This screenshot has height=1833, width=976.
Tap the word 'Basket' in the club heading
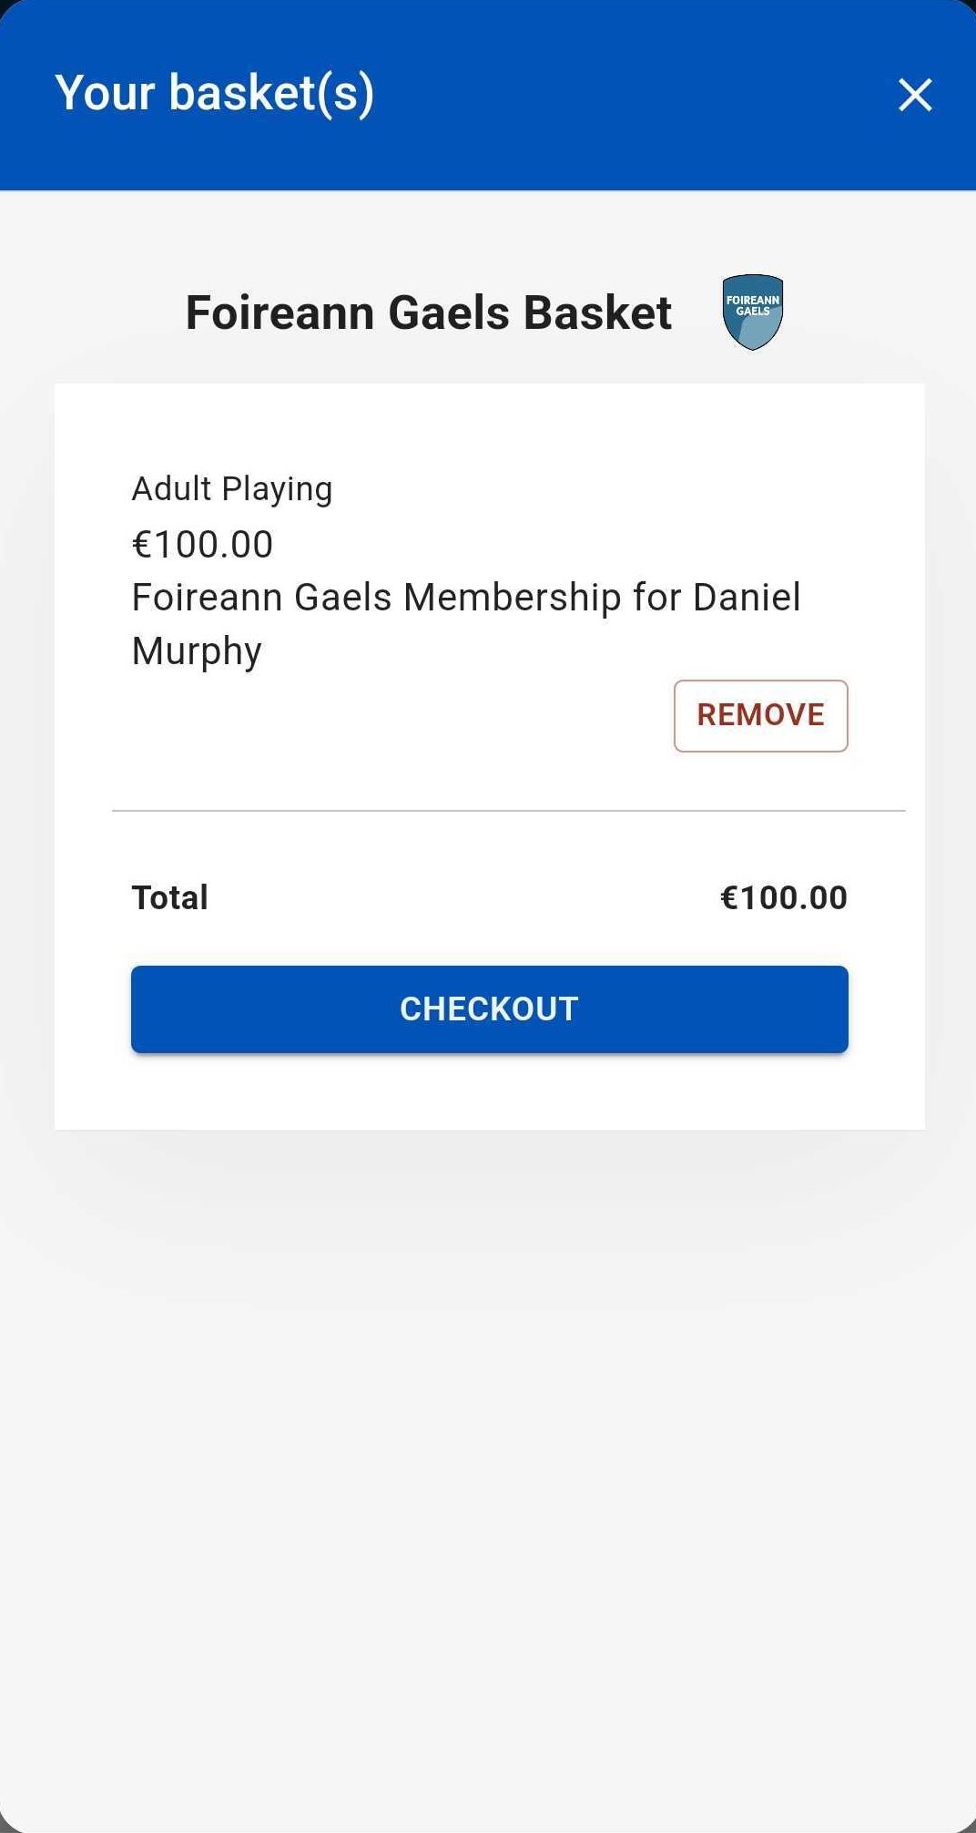tap(598, 312)
